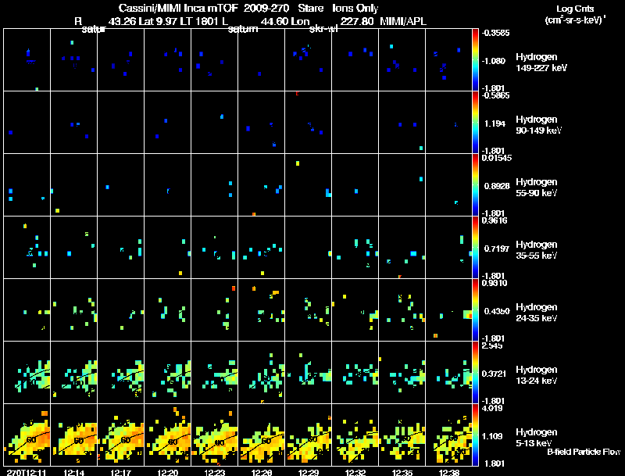The width and height of the screenshot is (625, 476).
Task: Click the 0.3721 color scale value
Action: point(495,374)
